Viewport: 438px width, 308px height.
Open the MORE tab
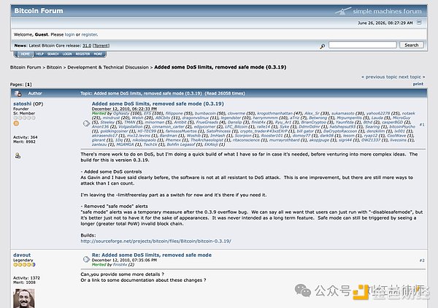98,54
